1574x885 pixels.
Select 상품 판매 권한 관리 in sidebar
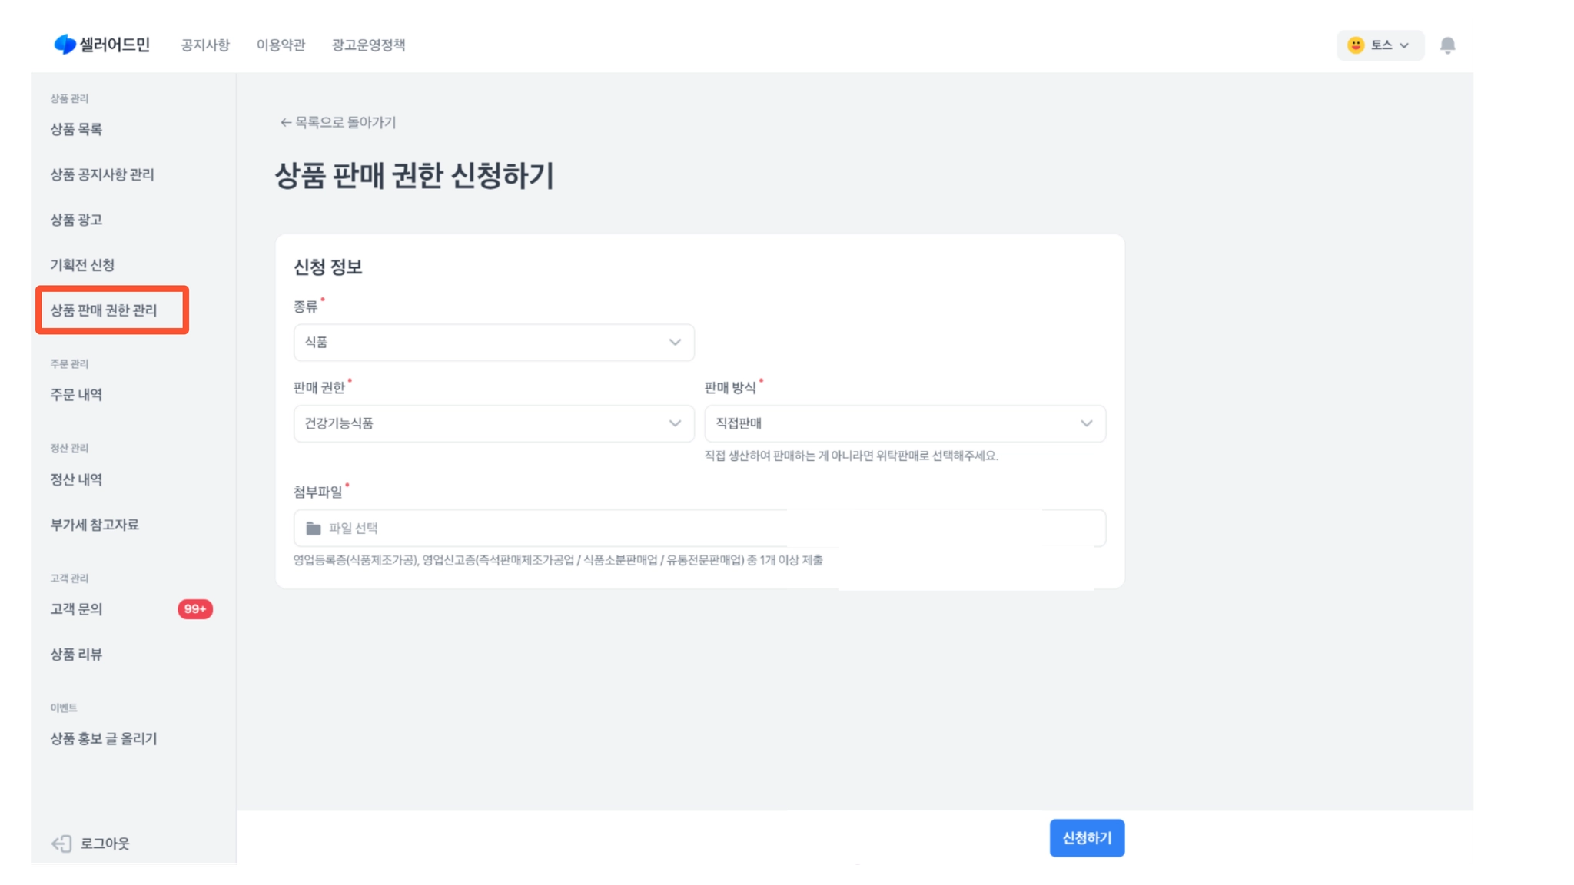[104, 310]
